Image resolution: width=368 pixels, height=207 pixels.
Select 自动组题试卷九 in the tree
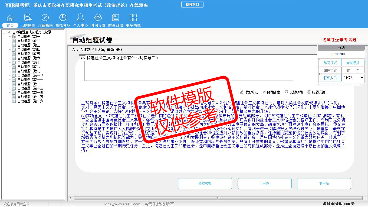coord(29,71)
